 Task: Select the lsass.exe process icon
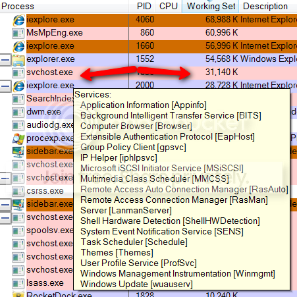tap(18, 283)
